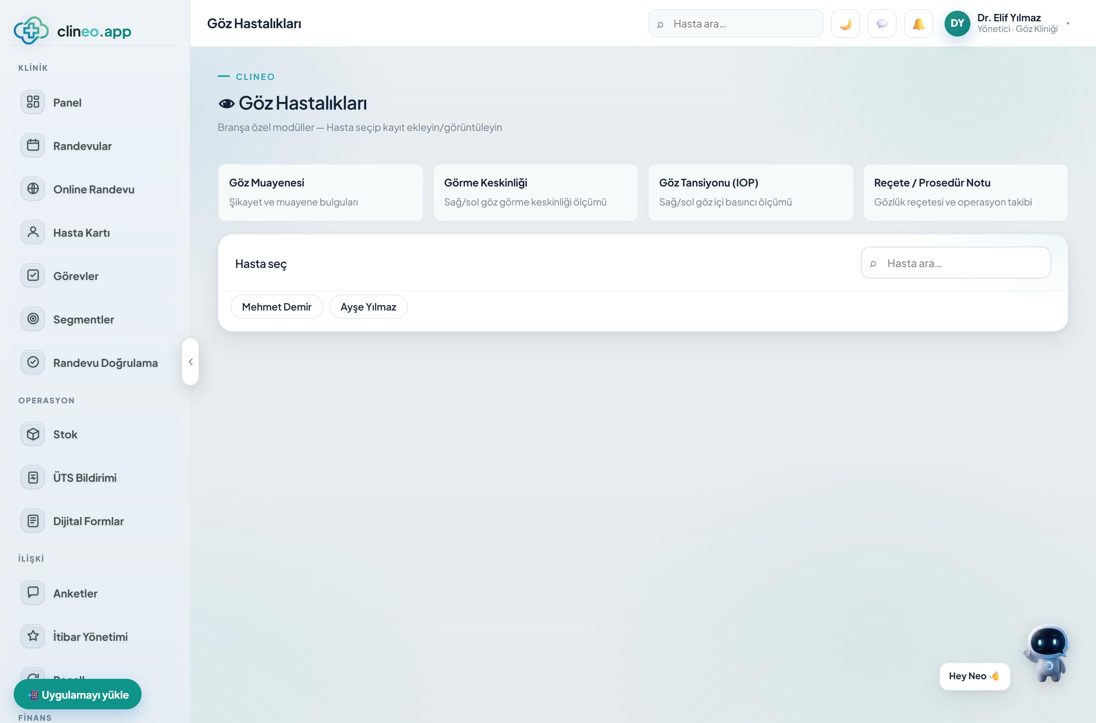Click Hasta ara field in Hasta seç panel
The height and width of the screenshot is (723, 1096).
[x=955, y=263]
